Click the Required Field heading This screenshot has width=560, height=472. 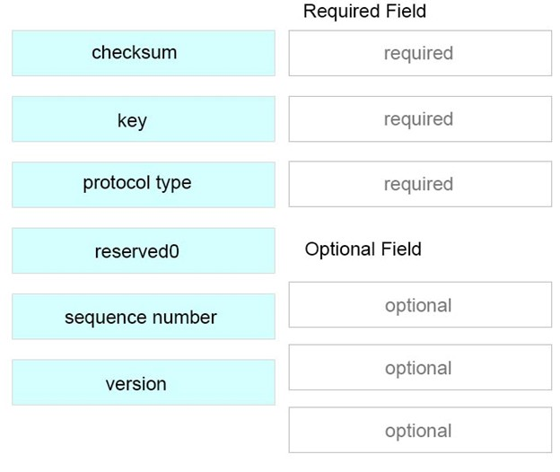pyautogui.click(x=364, y=12)
